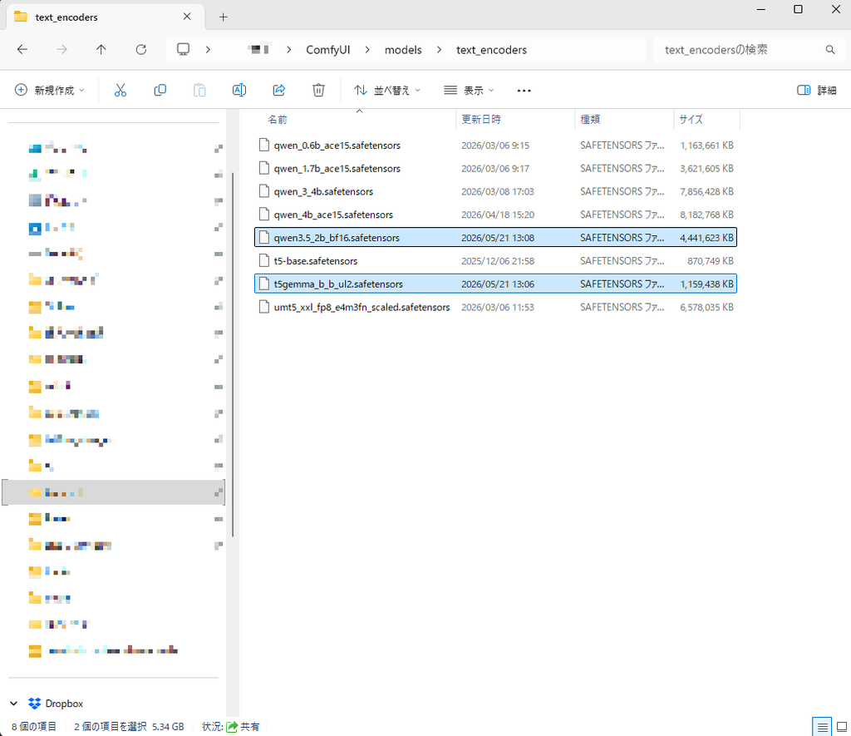
Task: Select qwen_0.6b_ace15.safetensors file
Action: tap(495, 145)
